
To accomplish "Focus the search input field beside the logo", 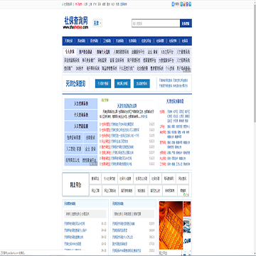I will [156, 23].
